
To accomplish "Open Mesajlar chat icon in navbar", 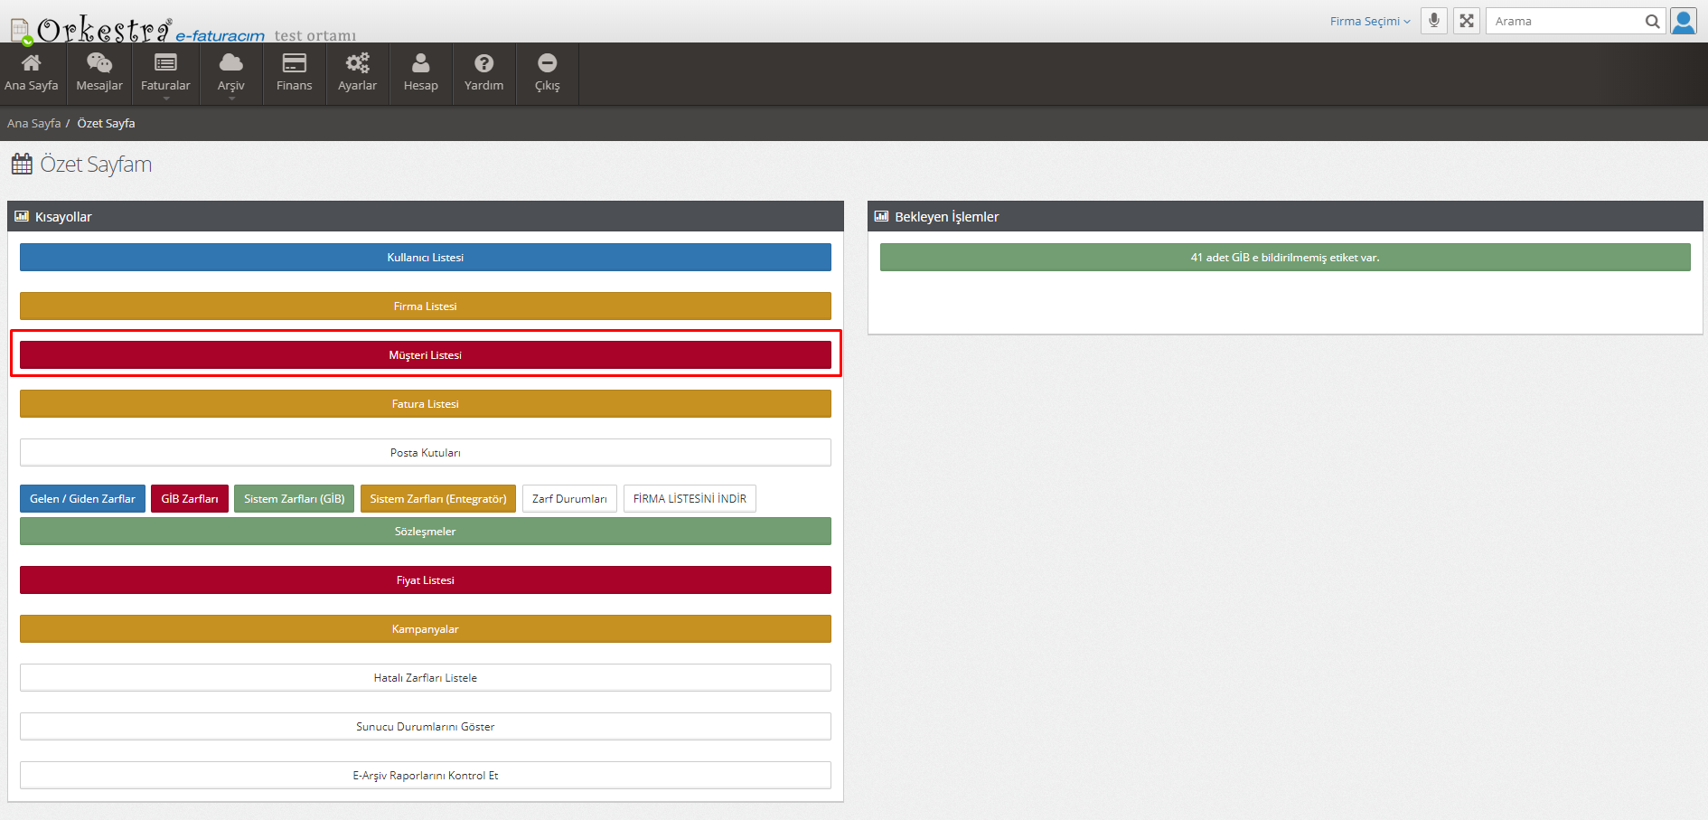I will (99, 63).
